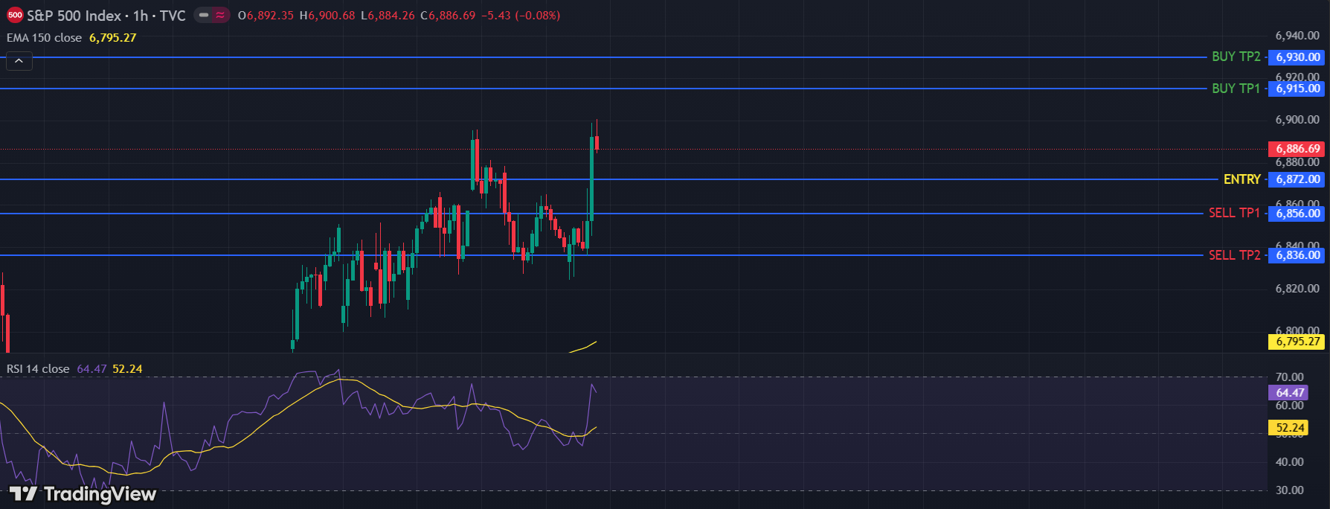Select the SELL TP2 line label
The image size is (1330, 509).
[x=1234, y=255]
